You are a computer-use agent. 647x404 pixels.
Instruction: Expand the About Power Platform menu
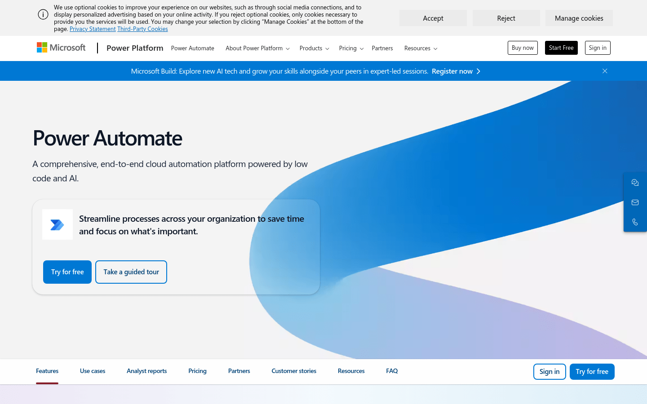click(257, 48)
